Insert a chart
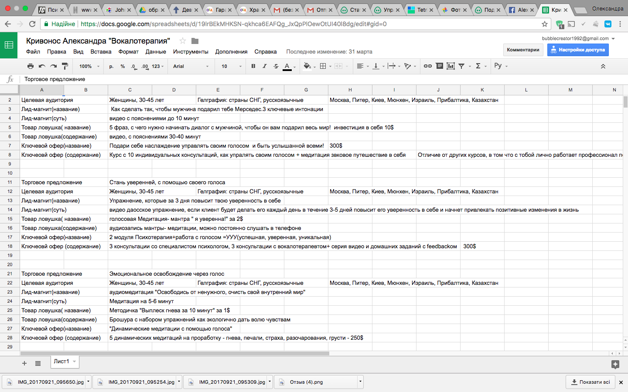Image resolution: width=628 pixels, height=392 pixels. 451,66
